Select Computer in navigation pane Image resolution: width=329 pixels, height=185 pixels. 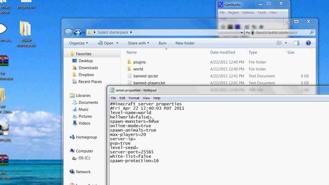tap(84, 151)
